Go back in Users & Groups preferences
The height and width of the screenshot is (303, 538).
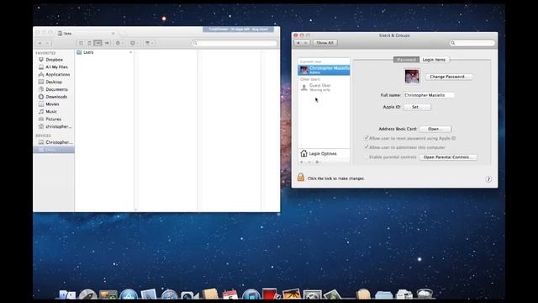pos(298,43)
